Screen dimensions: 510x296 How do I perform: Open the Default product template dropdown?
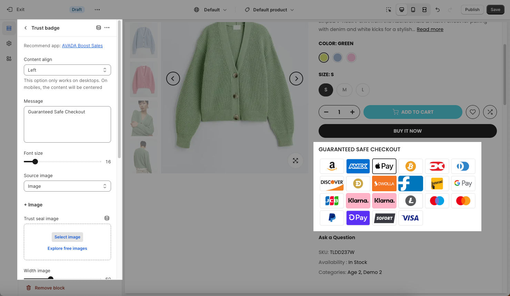270,10
